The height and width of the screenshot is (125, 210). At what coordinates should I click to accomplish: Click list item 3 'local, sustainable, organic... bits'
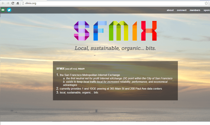click(x=79, y=93)
